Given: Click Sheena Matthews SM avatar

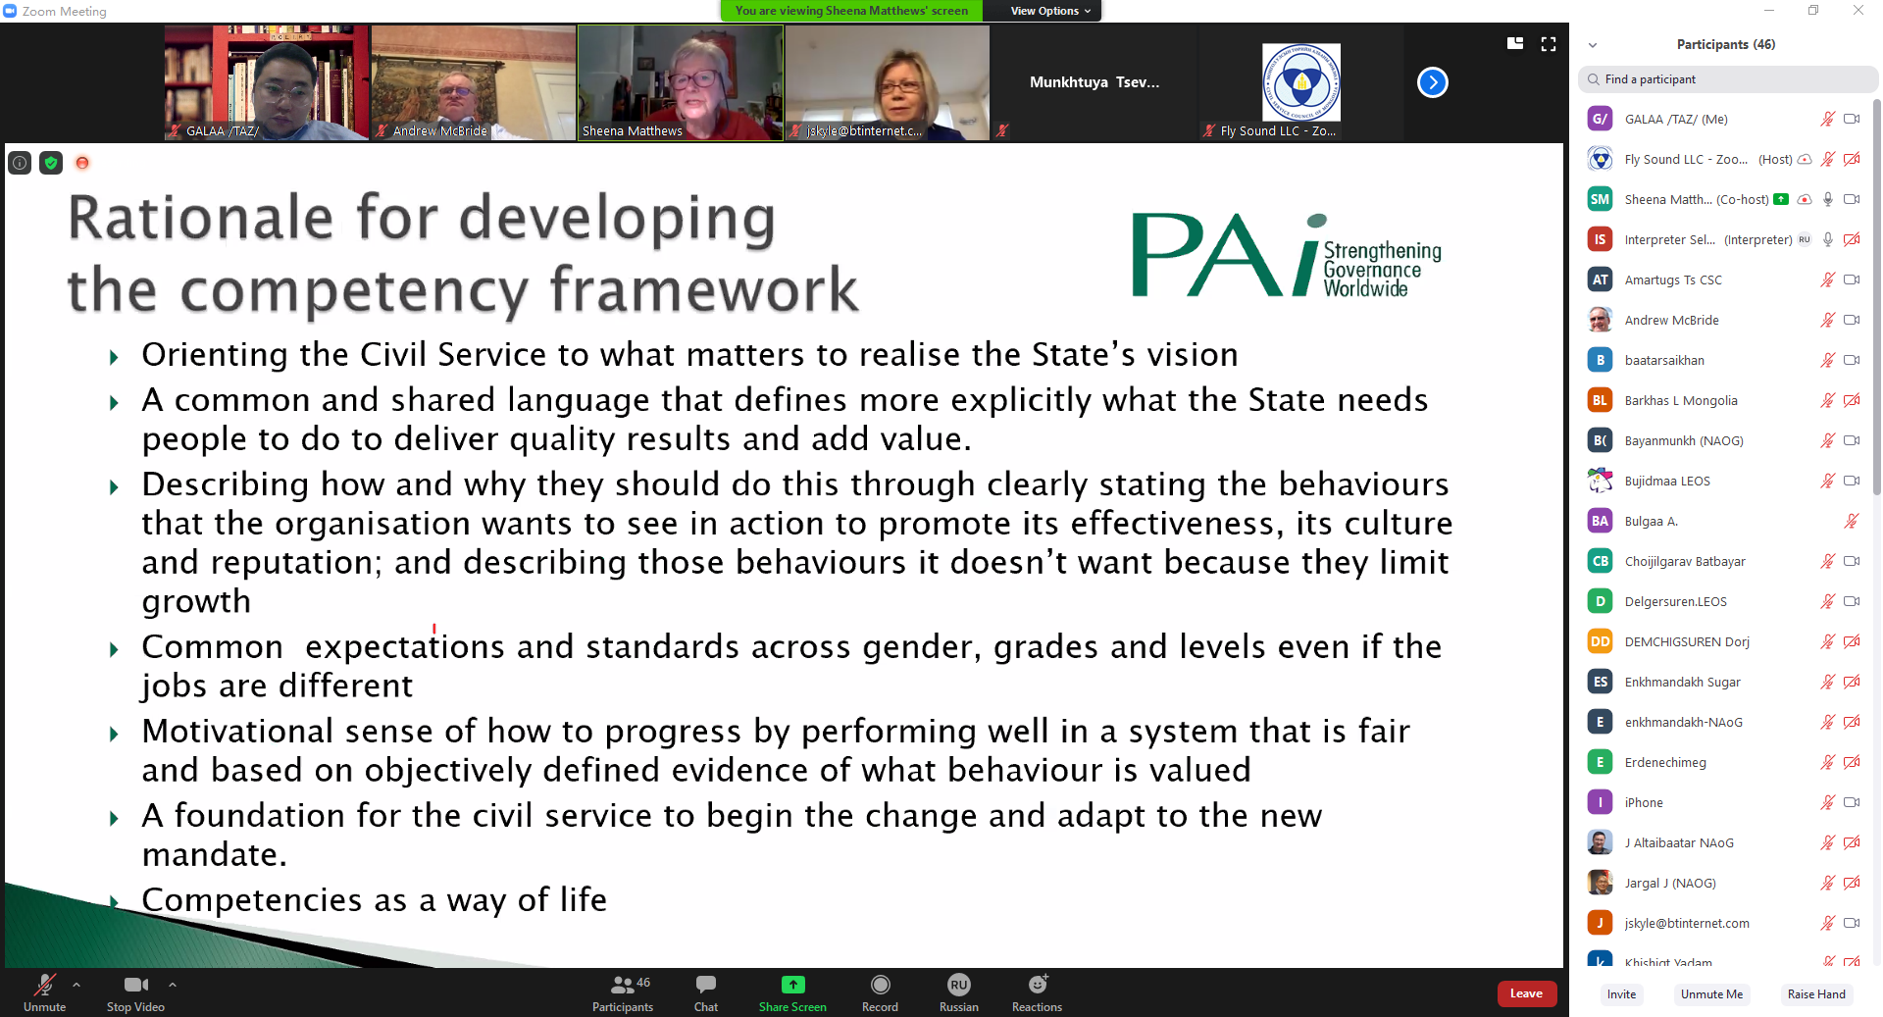Looking at the screenshot, I should (x=1600, y=199).
